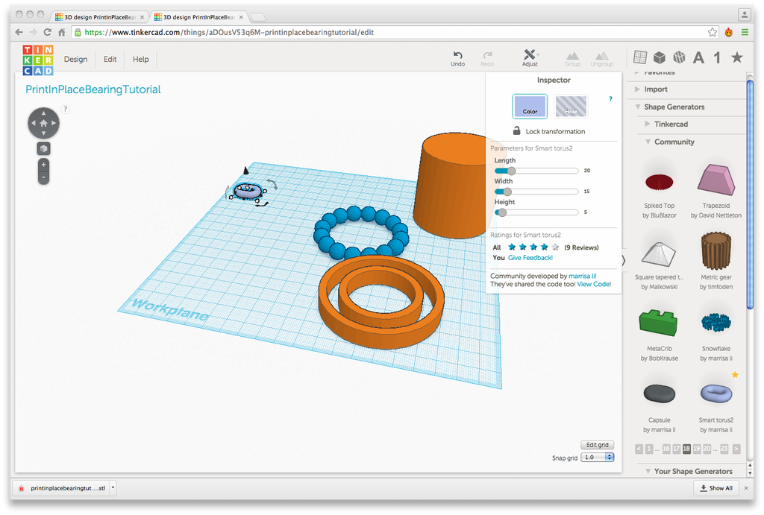
Task: Click Show All downloads button
Action: (716, 487)
